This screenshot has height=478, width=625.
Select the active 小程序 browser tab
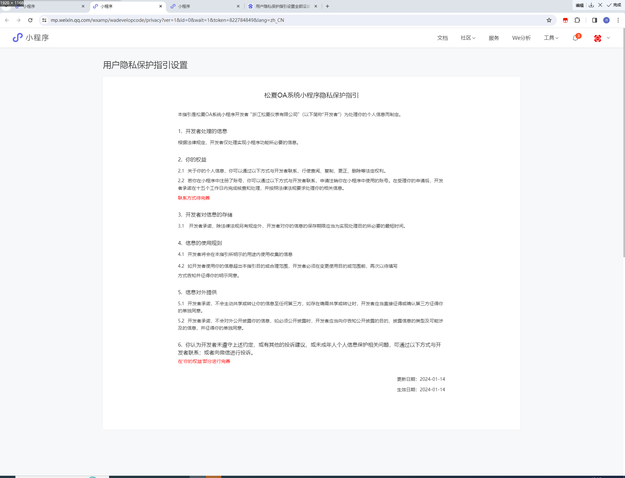pyautogui.click(x=128, y=6)
